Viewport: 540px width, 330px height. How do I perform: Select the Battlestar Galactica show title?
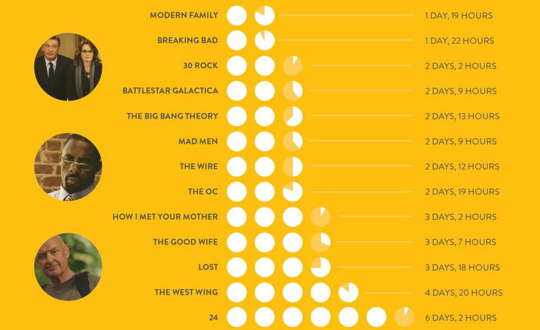pos(170,91)
